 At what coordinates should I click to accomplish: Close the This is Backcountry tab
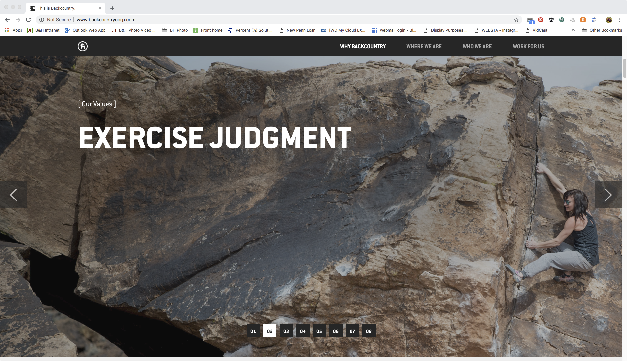100,8
